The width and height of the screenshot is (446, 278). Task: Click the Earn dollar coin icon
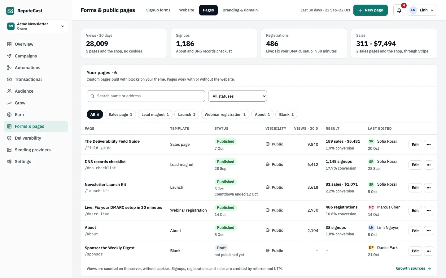coord(9,115)
